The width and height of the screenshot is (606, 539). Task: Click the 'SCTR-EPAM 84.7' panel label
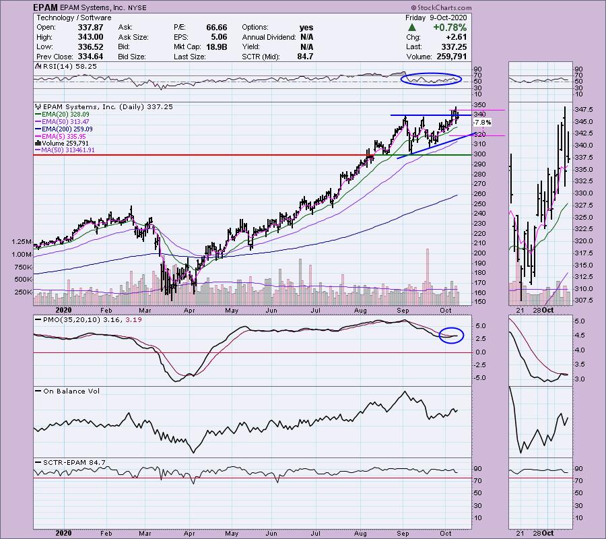click(70, 462)
